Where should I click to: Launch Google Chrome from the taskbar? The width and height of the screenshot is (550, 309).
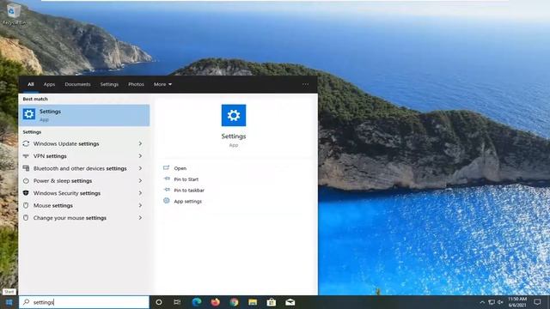(234, 302)
